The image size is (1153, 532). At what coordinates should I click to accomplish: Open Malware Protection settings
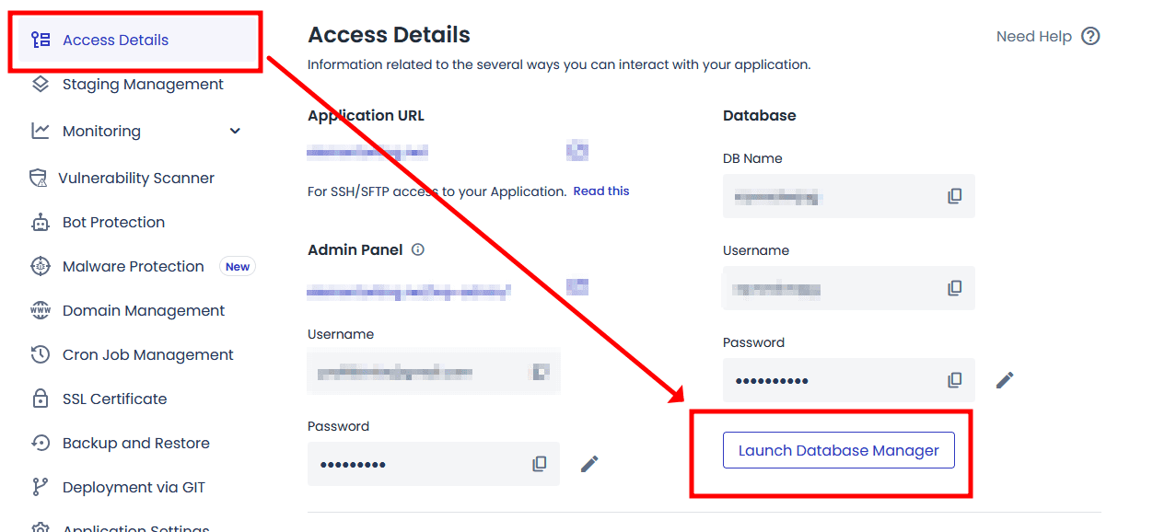click(x=133, y=267)
